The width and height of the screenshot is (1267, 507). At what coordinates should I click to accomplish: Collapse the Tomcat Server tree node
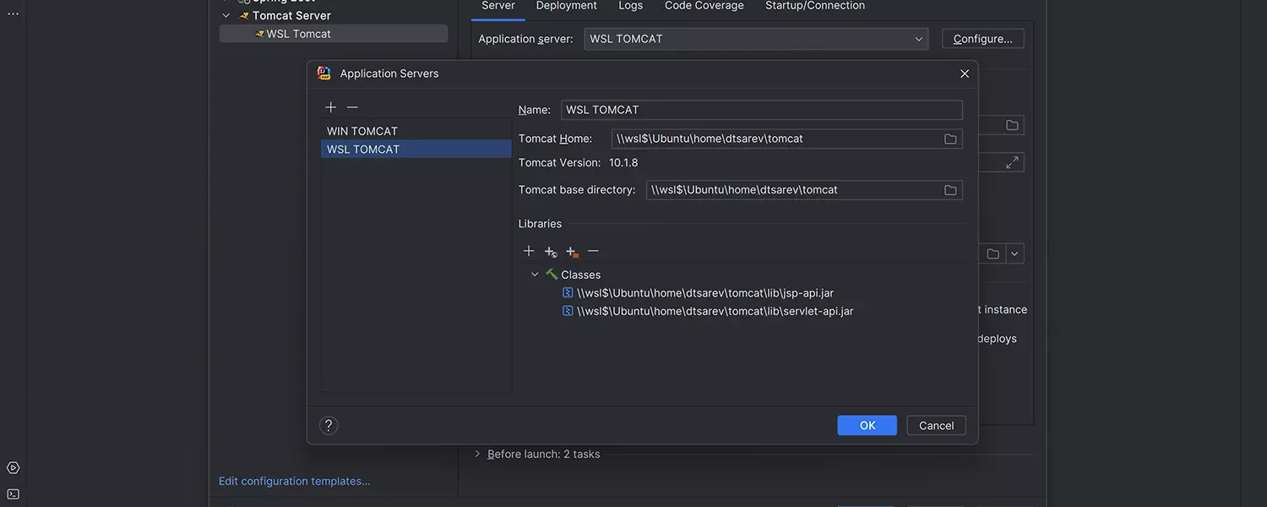[226, 15]
